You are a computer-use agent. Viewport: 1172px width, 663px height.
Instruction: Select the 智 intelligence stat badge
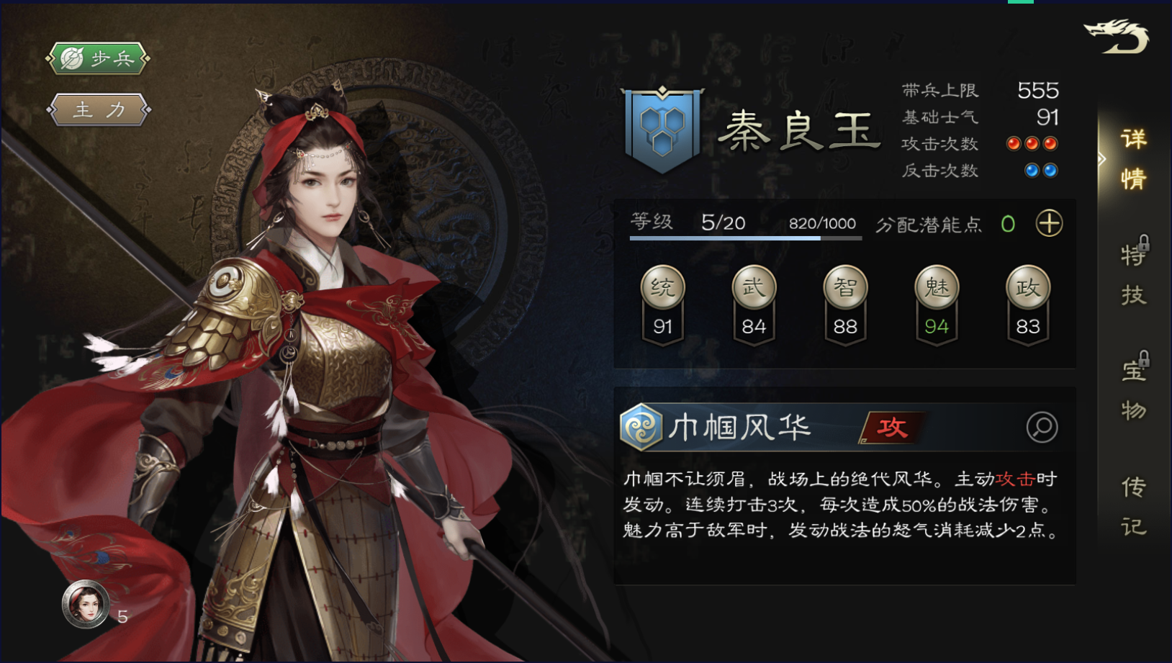click(845, 305)
